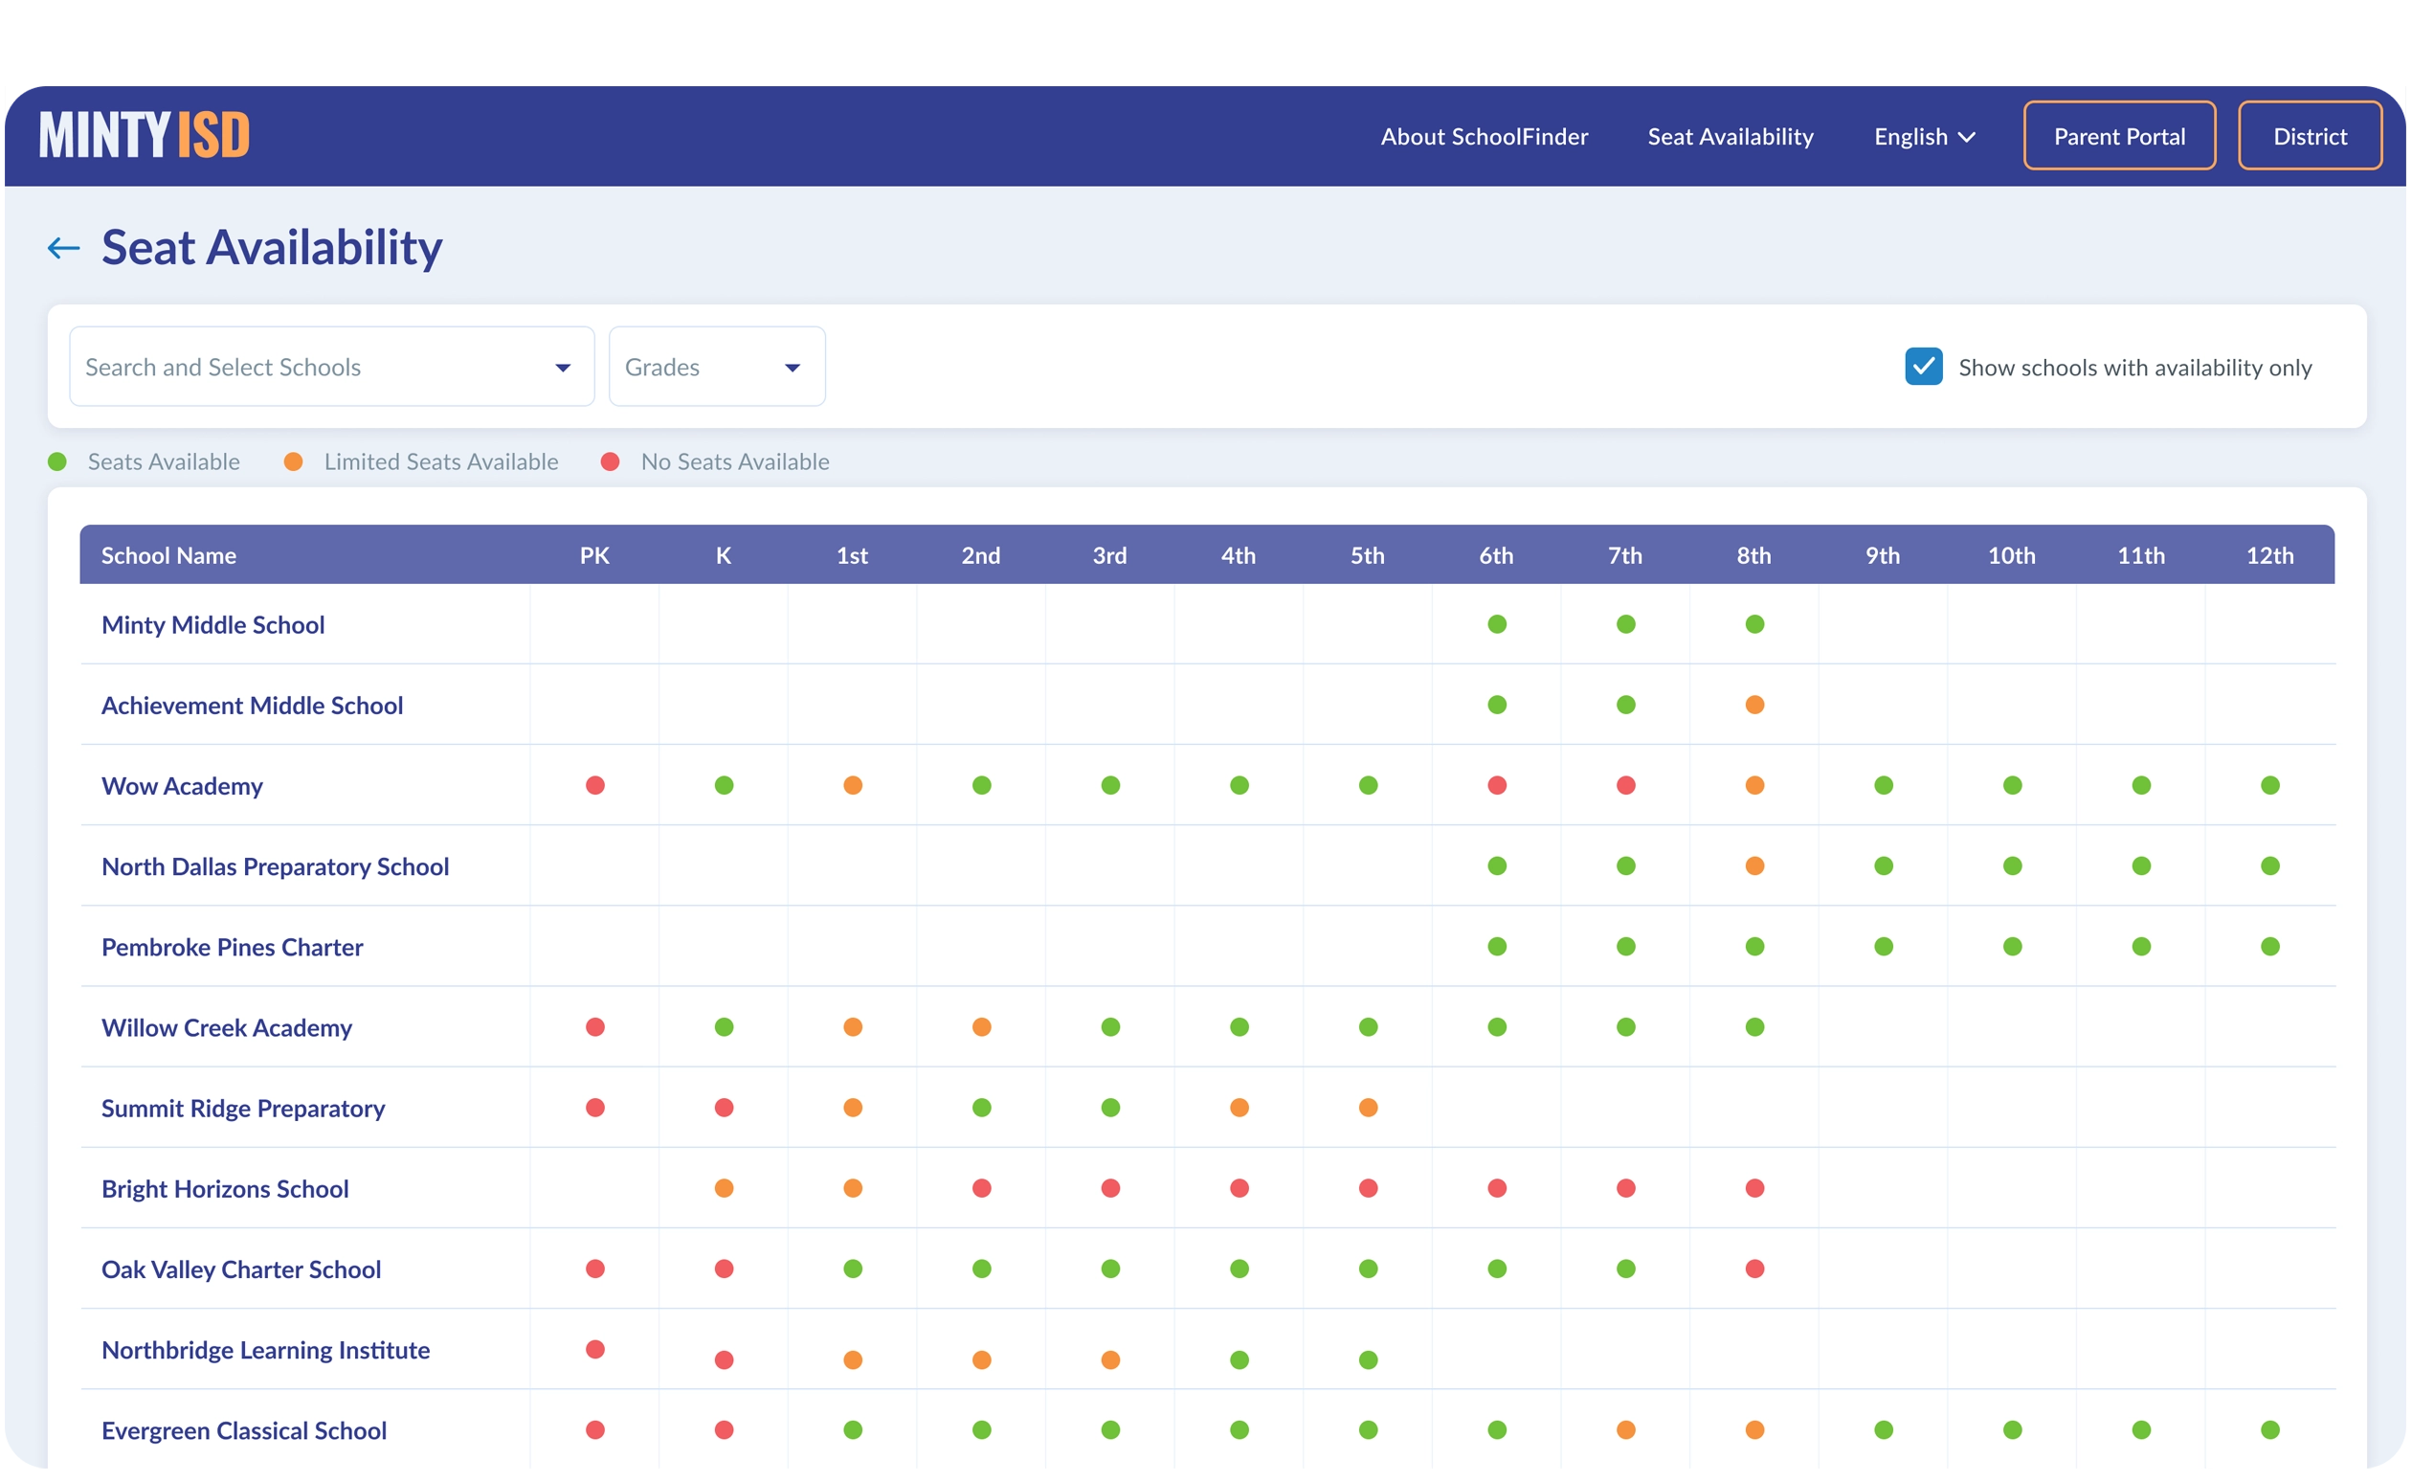Open the Willow Creek Academy school link
Viewport: 2412px width, 1482px height.
(226, 1027)
